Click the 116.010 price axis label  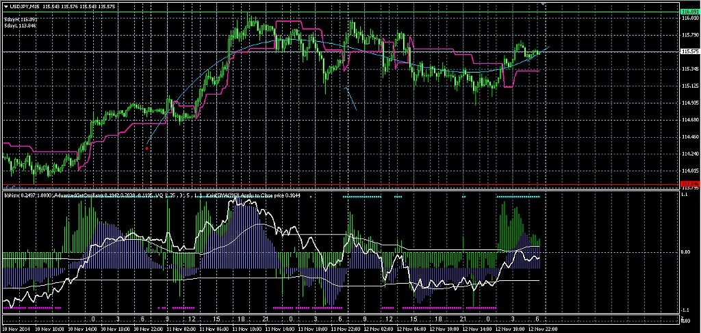[x=689, y=18]
